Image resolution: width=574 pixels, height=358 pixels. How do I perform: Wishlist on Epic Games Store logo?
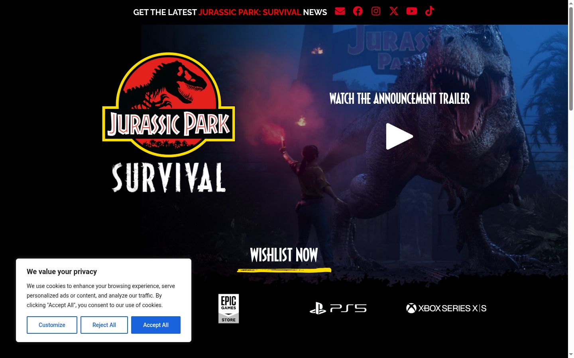pos(228,309)
